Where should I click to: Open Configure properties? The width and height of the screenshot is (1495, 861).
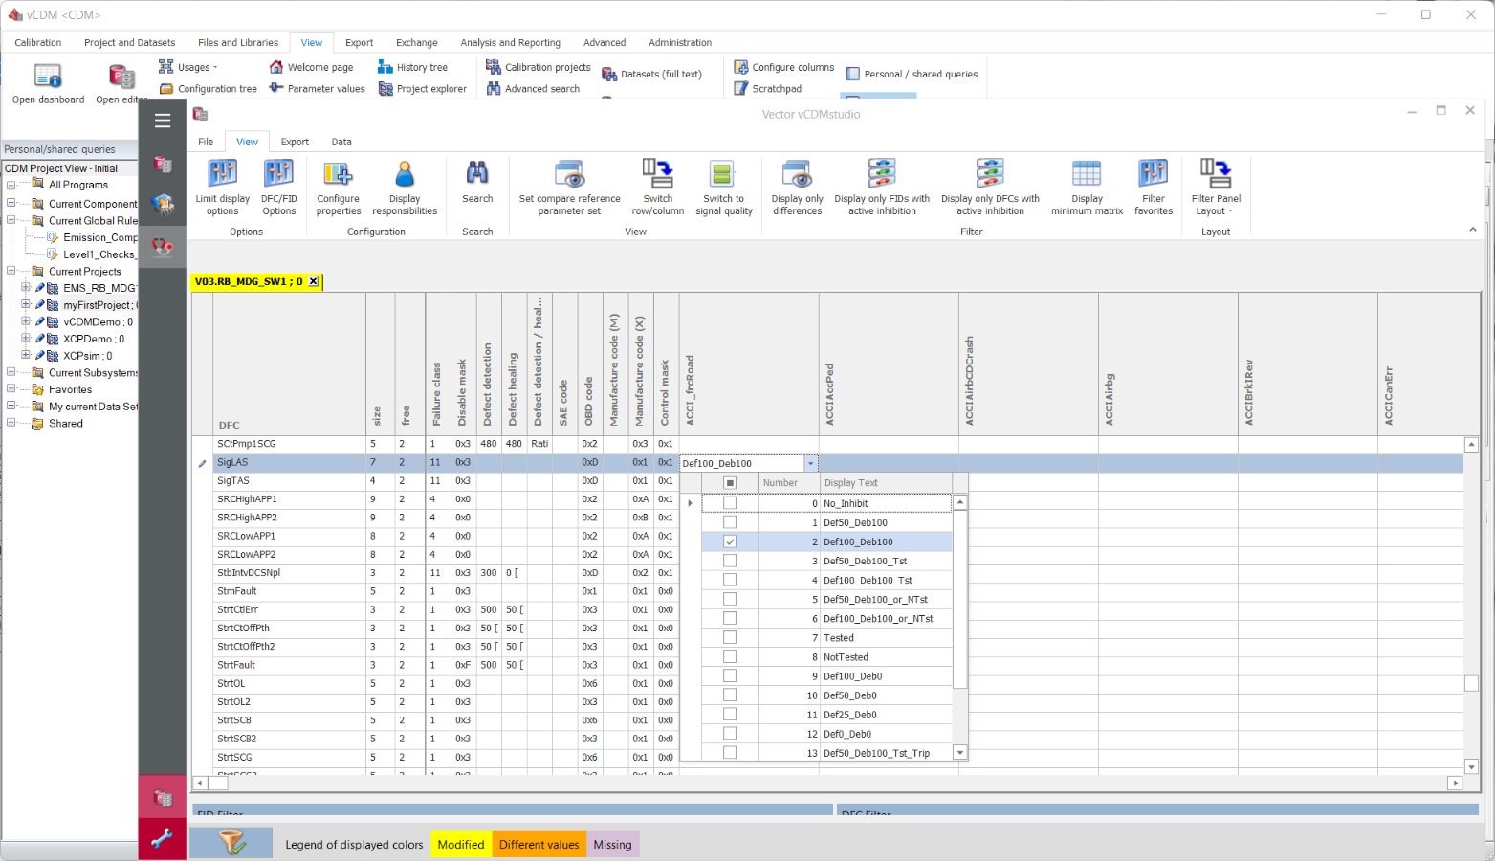click(x=339, y=188)
